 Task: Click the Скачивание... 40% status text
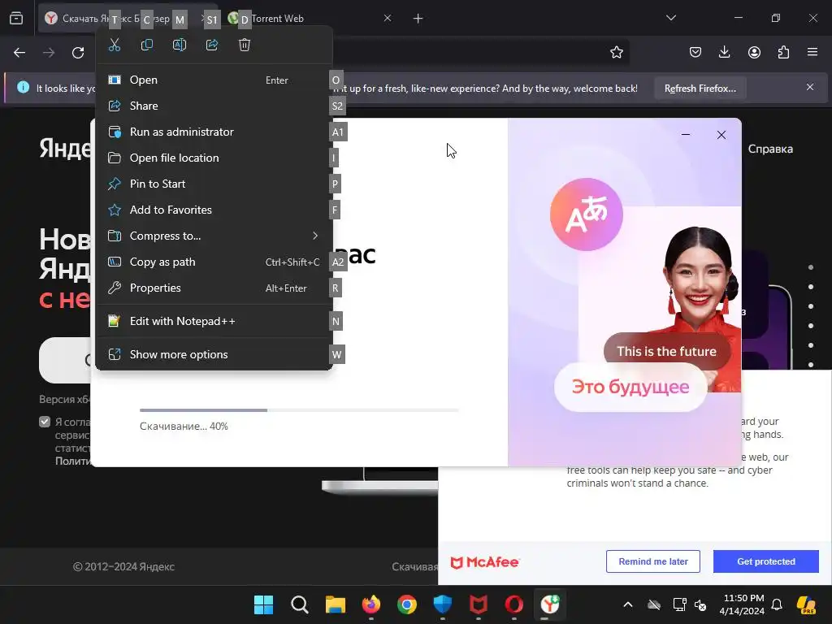pos(184,426)
